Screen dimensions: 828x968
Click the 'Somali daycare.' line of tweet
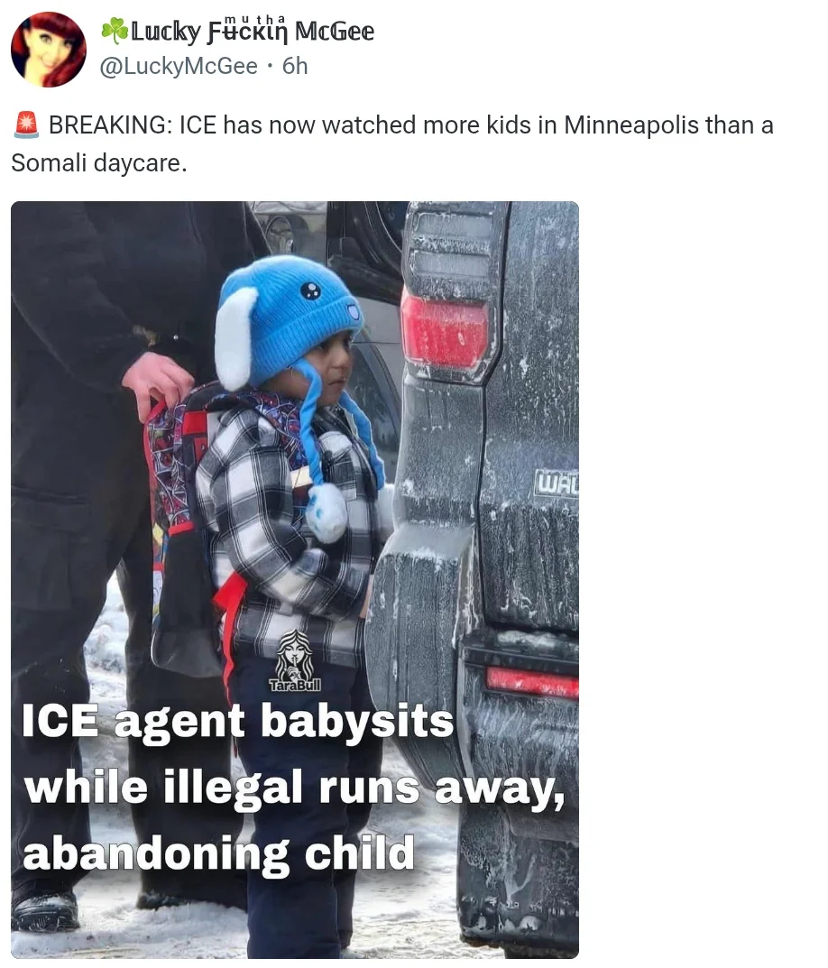99,163
